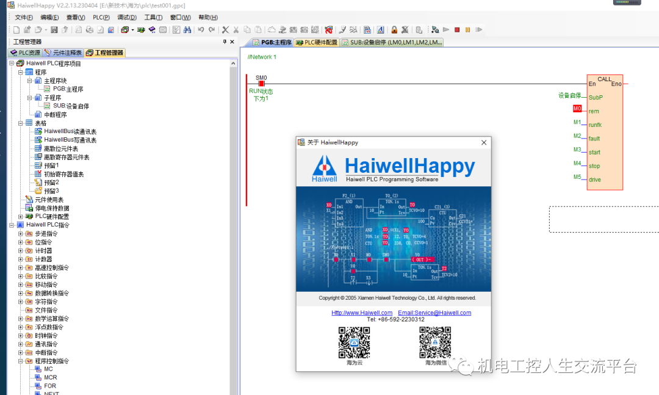Click the Save (floppy disk) toolbar icon

[x=54, y=30]
